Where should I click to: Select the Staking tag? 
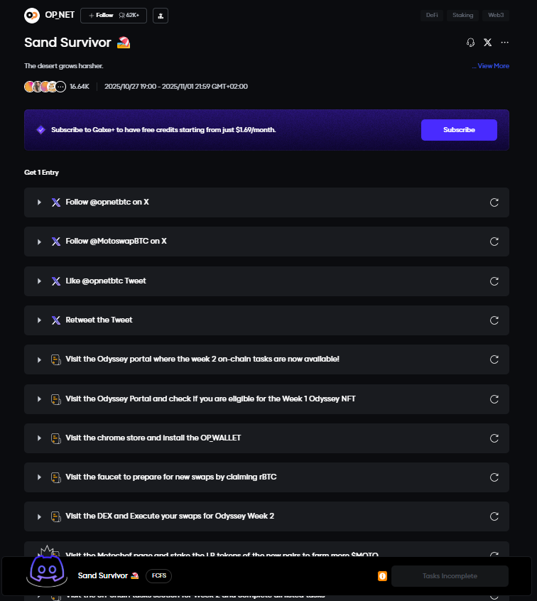pos(463,15)
